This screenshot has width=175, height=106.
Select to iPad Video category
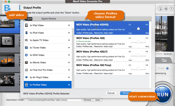(48, 25)
